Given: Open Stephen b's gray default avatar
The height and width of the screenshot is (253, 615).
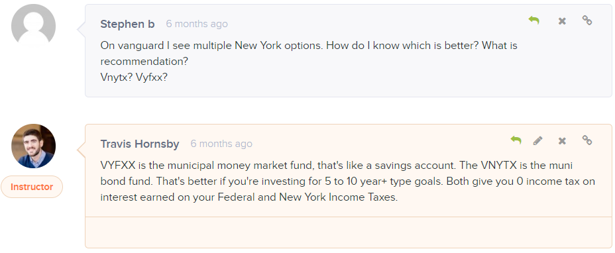Looking at the screenshot, I should pyautogui.click(x=33, y=26).
